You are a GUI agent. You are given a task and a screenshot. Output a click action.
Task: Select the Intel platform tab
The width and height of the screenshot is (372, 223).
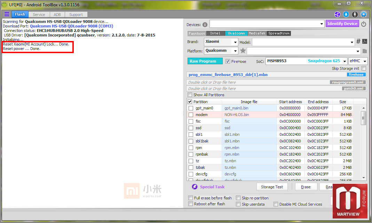pos(215,33)
